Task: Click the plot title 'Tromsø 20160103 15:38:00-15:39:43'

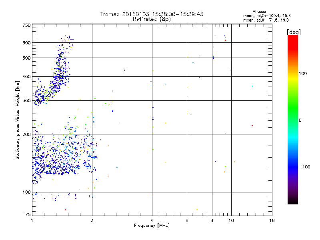Action: (x=152, y=14)
